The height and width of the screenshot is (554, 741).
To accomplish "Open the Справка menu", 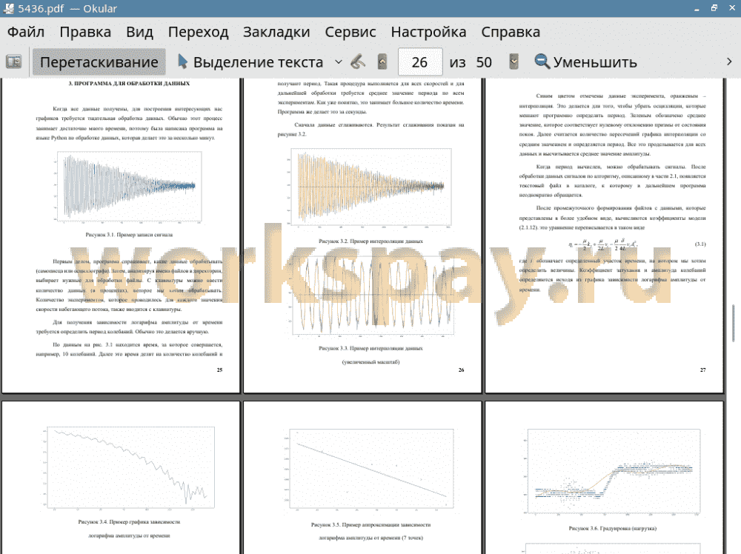I will click(511, 32).
